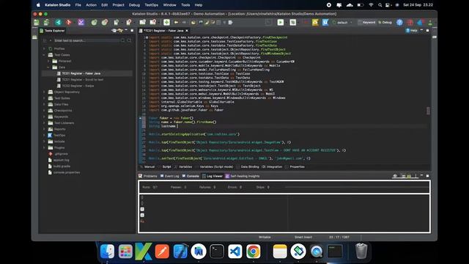Open the Data Binding tab

coord(248,166)
